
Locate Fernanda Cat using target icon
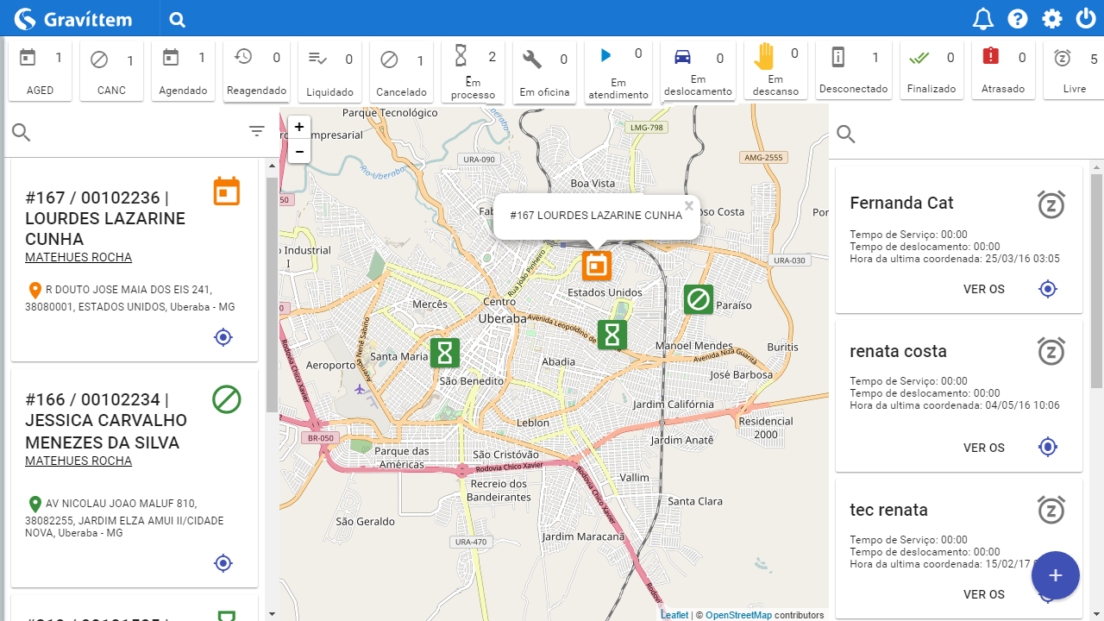click(x=1048, y=289)
